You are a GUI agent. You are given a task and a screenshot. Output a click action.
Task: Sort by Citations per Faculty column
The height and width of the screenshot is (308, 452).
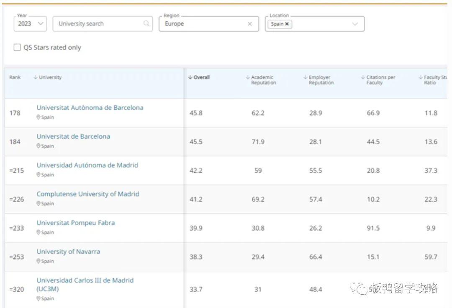point(380,80)
